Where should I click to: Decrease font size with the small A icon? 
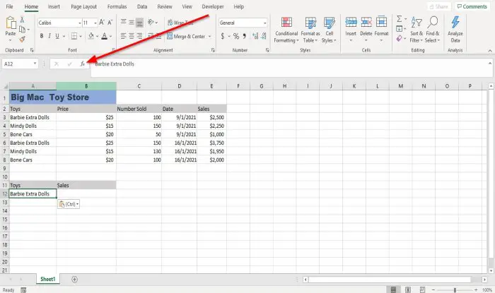110,23
